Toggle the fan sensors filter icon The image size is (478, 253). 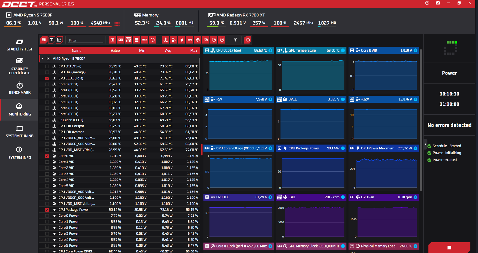coord(198,40)
